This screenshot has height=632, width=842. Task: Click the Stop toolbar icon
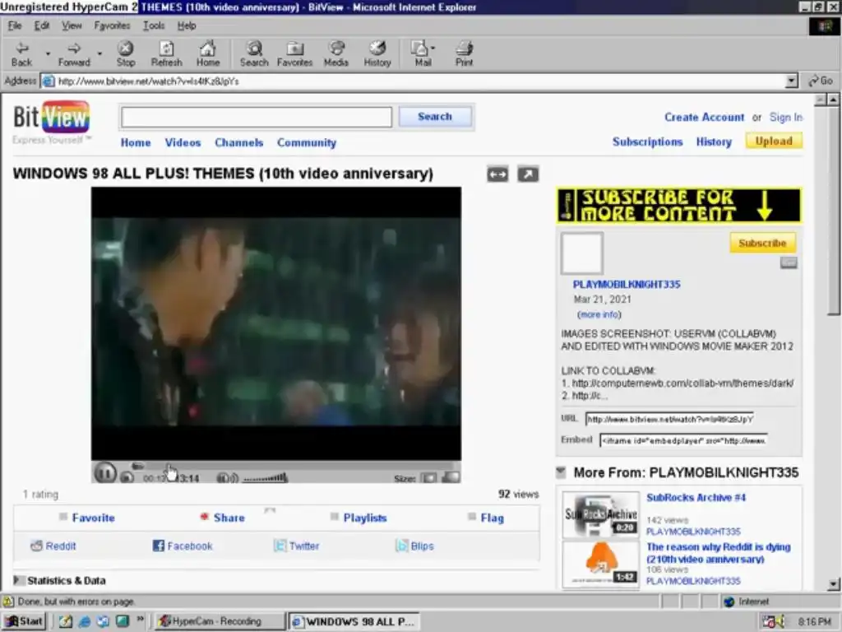click(126, 54)
